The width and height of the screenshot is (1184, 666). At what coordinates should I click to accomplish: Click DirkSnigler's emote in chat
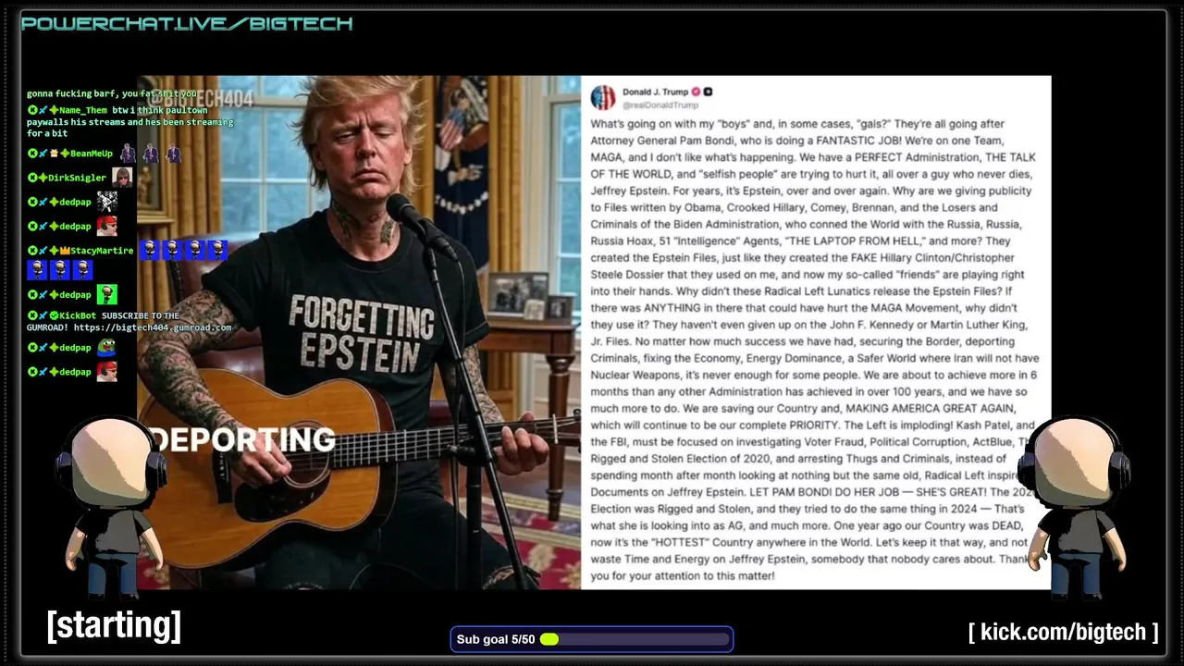(x=122, y=177)
